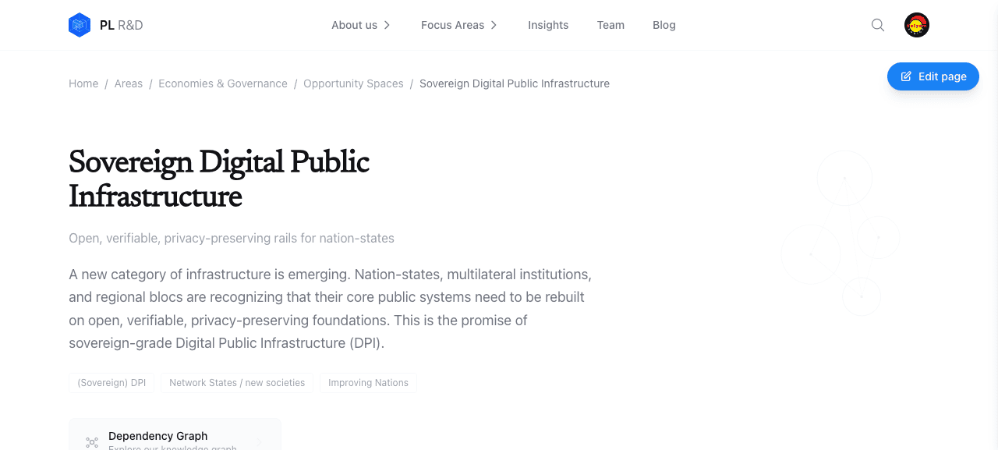Click the Dependency Graph node icon
The height and width of the screenshot is (450, 998).
coord(92,442)
